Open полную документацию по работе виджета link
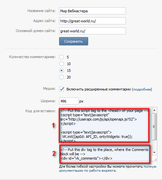The height and width of the screenshot is (180, 162). pos(108,169)
